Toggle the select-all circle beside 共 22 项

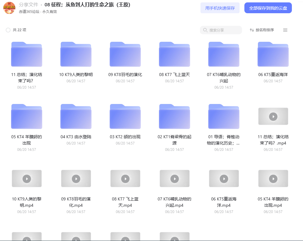click(x=8, y=30)
